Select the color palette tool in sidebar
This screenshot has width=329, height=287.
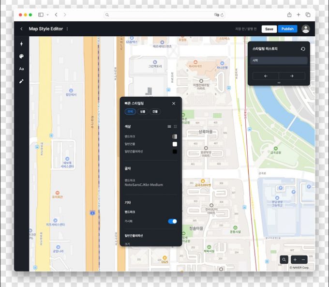[21, 57]
